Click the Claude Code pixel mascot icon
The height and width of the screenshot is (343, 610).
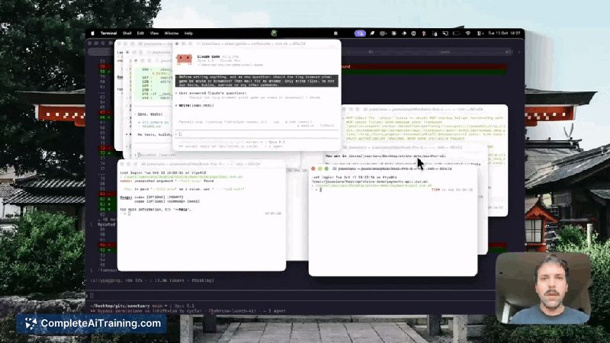pos(184,59)
